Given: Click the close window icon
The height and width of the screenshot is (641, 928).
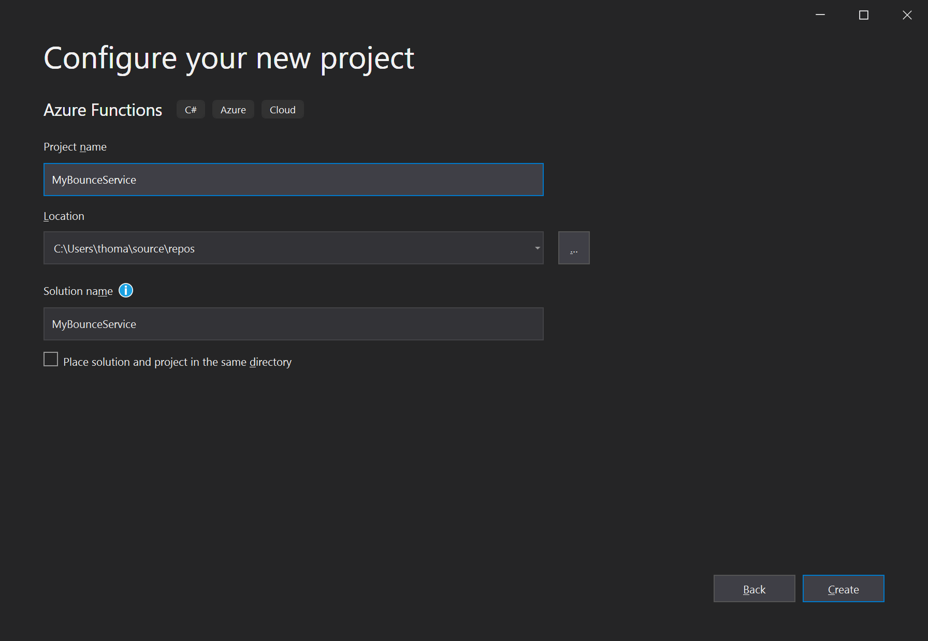Looking at the screenshot, I should [907, 15].
